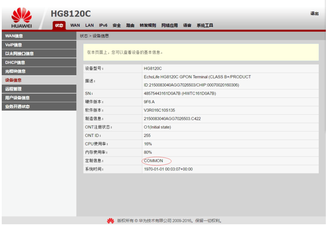
Task: Click the HG8120C page title heading
Action: [71, 14]
